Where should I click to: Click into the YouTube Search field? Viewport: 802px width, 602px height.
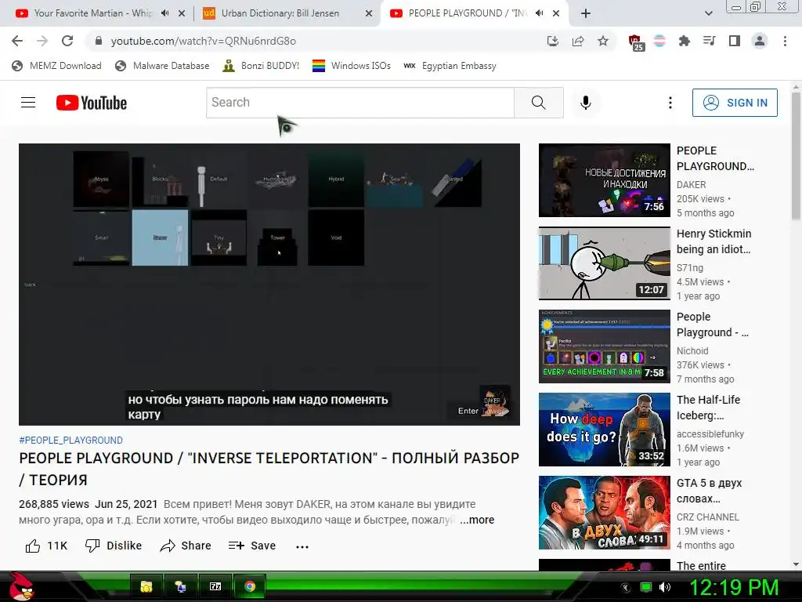360,103
